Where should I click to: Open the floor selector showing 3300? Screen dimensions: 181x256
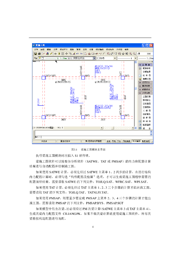pyautogui.click(x=144, y=54)
